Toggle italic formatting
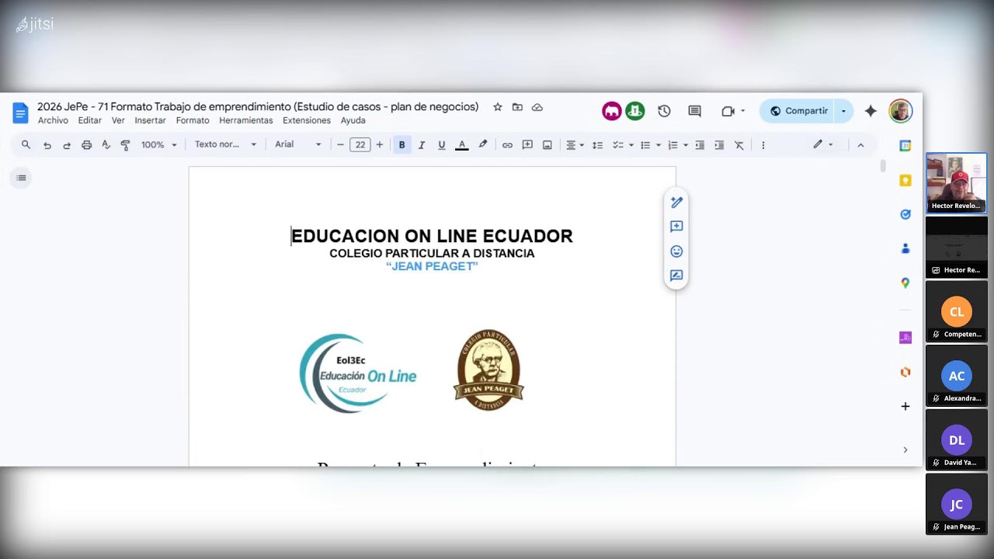This screenshot has width=994, height=559. coord(422,144)
